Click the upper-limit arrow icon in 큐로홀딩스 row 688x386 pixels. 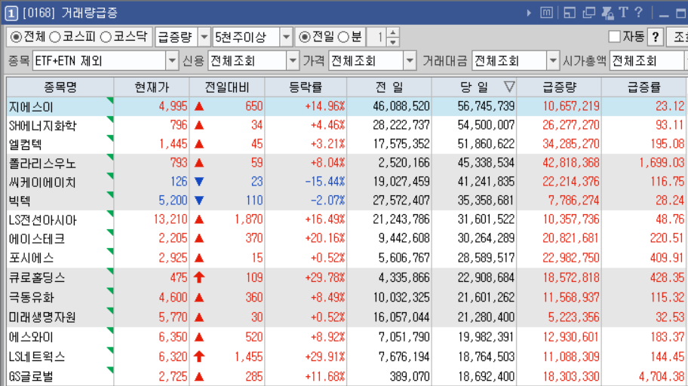199,277
